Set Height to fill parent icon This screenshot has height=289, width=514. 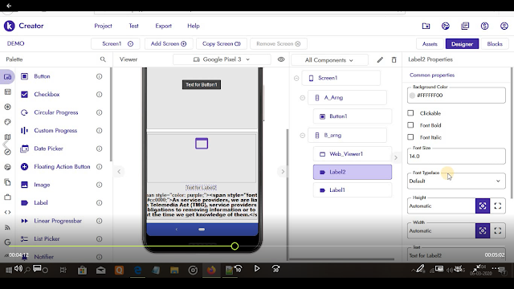tap(498, 206)
